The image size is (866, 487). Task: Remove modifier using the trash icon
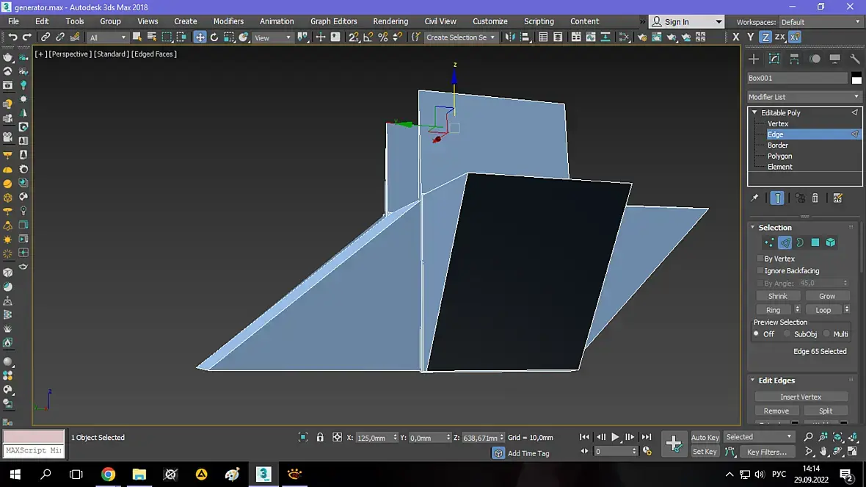click(815, 198)
